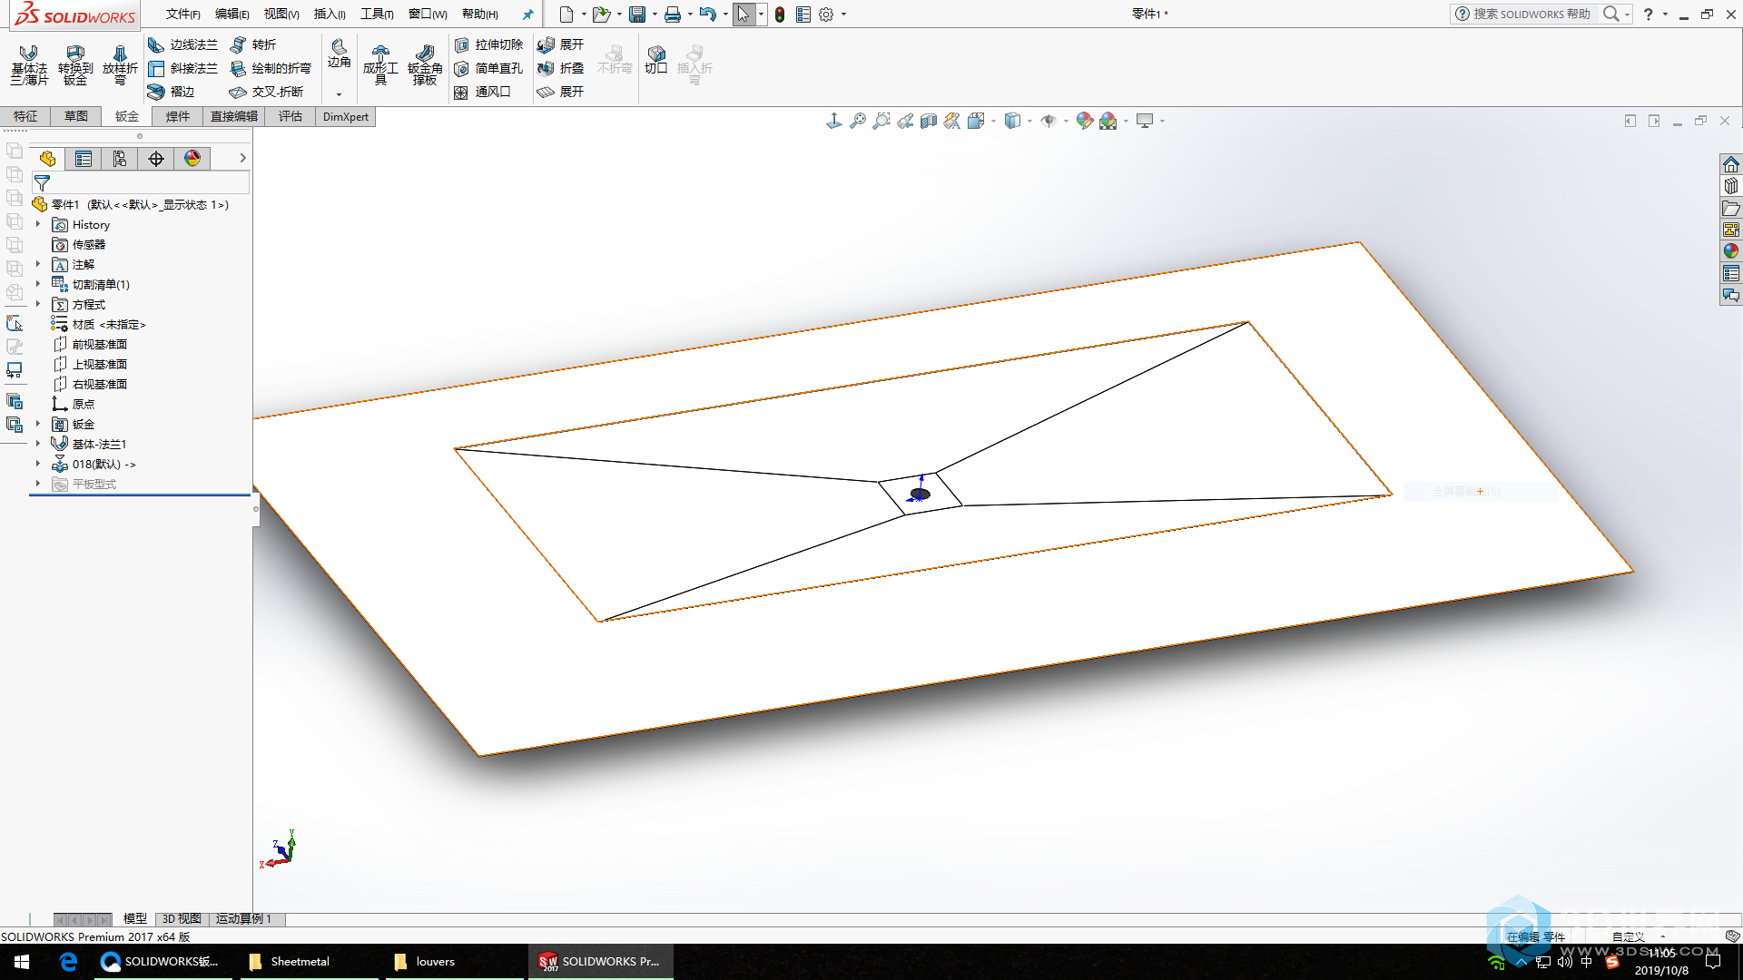Image resolution: width=1743 pixels, height=980 pixels.
Task: Select 材质 <未指定> in feature tree
Action: [x=99, y=324]
